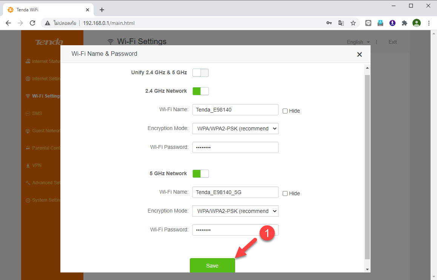
Task: Open 5 GHz Encryption Mode dropdown
Action: (235, 211)
